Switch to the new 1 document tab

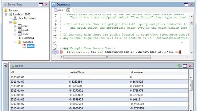click(x=62, y=10)
